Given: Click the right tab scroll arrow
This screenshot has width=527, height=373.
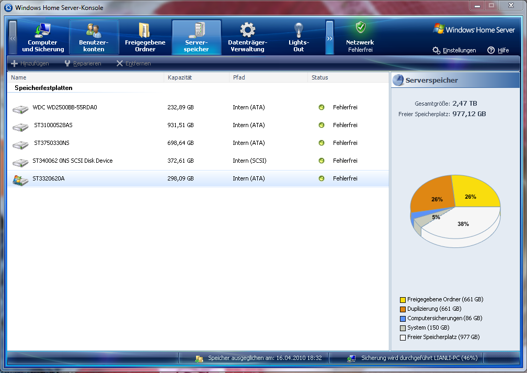Looking at the screenshot, I should click(x=329, y=37).
